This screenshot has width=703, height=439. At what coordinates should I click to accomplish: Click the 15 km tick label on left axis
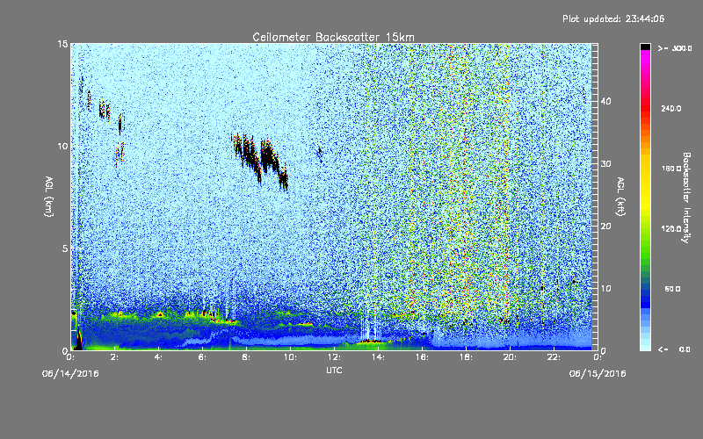[x=62, y=44]
